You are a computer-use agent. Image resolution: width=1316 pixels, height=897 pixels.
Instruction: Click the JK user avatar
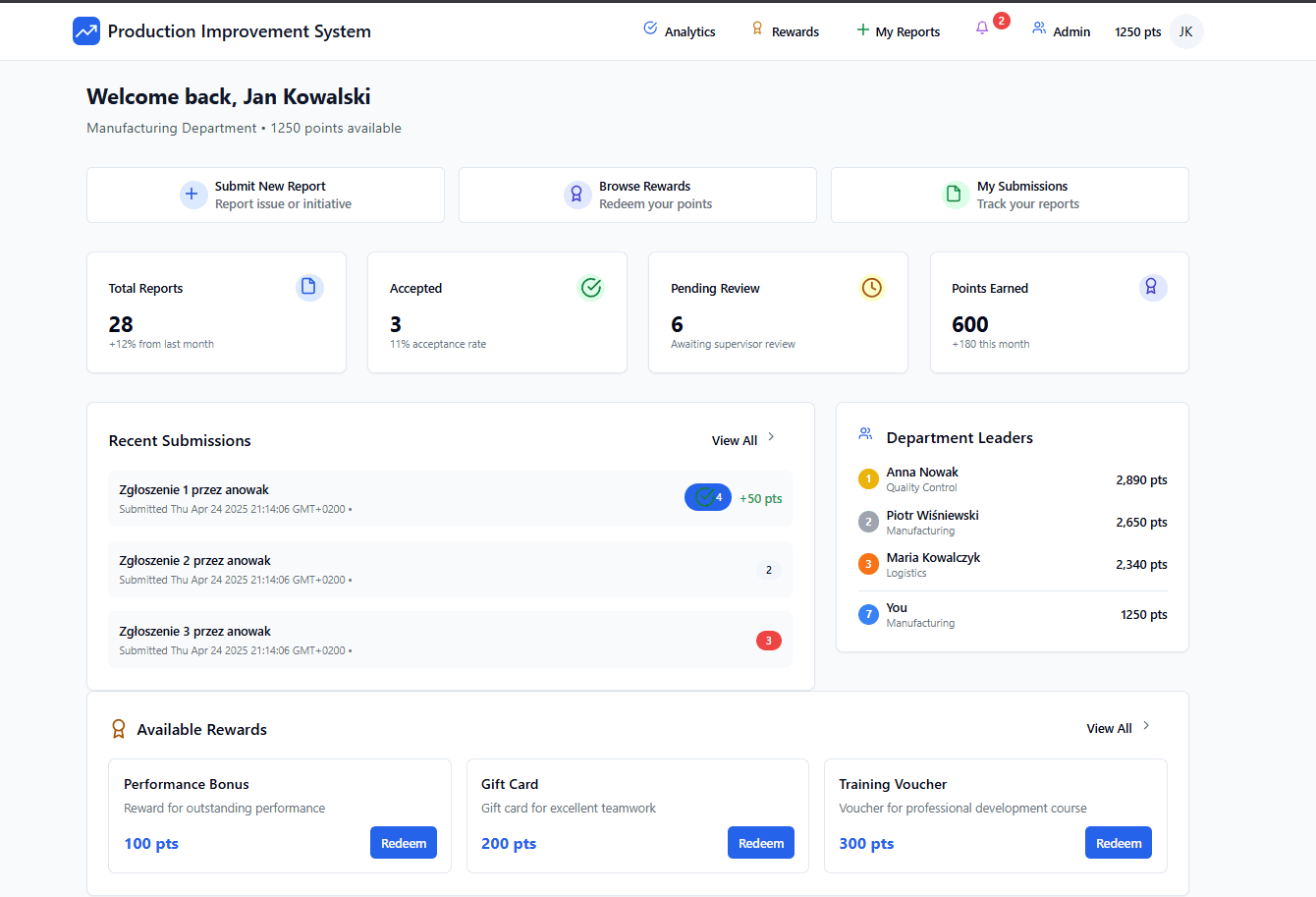tap(1185, 31)
